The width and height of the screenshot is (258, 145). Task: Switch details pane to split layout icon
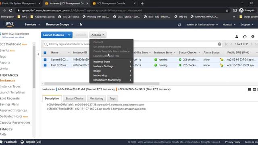click(x=254, y=89)
